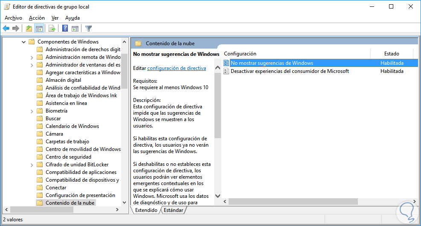Click the folder icon beside Biometría
This screenshot has width=421, height=226.
pyautogui.click(x=40, y=111)
